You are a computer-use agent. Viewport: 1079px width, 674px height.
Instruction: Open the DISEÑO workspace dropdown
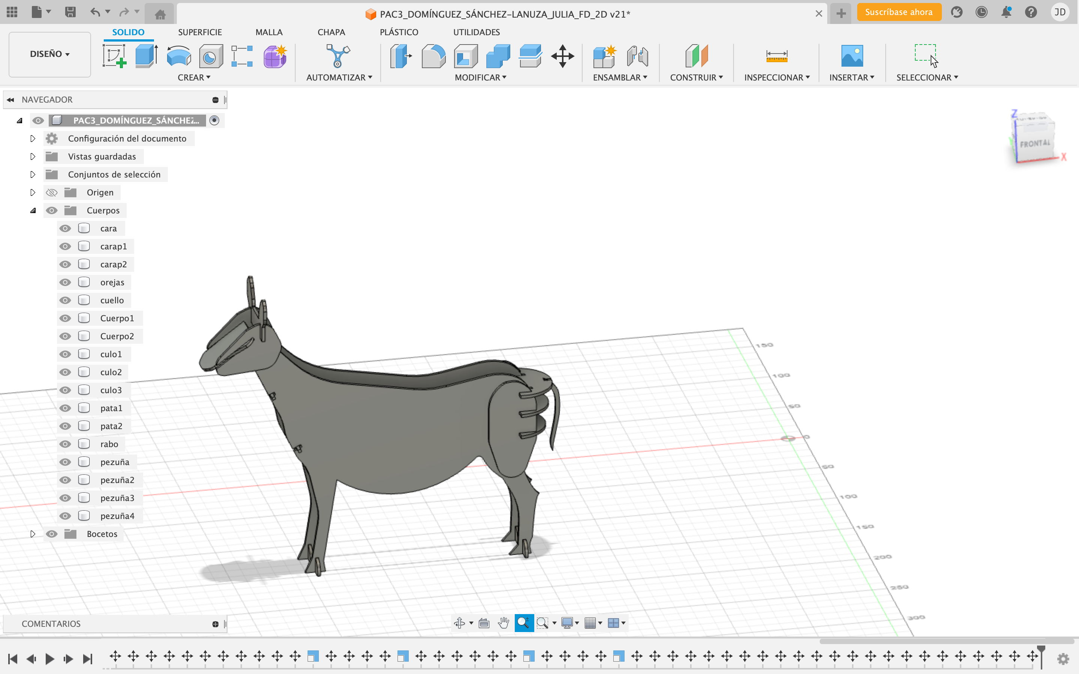click(x=49, y=54)
